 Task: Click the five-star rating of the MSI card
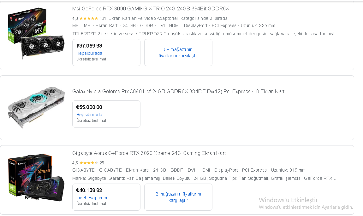pos(89,18)
